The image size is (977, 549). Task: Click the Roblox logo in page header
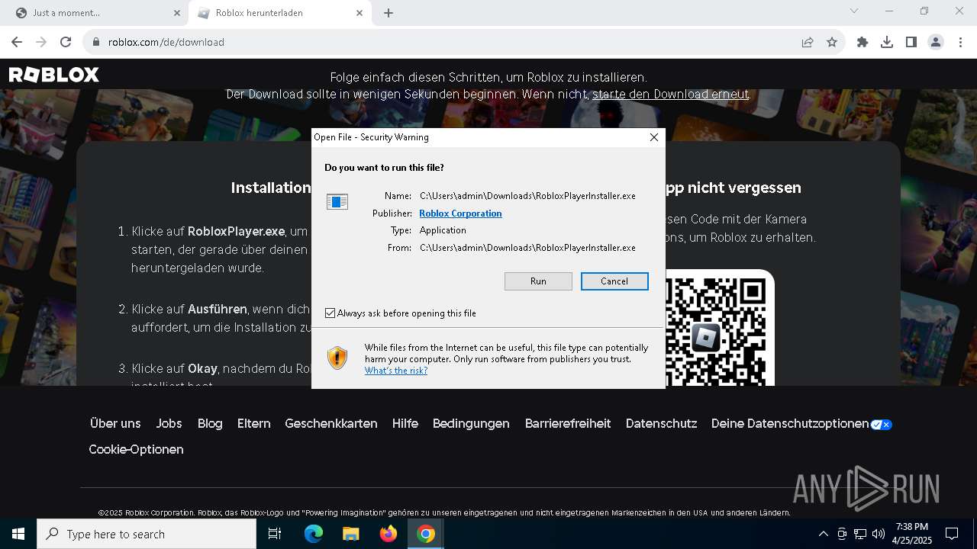pyautogui.click(x=53, y=75)
